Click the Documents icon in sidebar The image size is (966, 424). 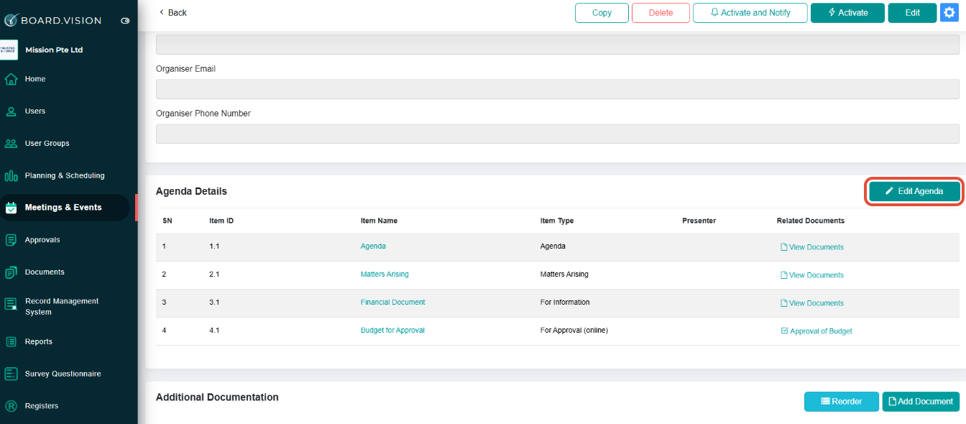tap(11, 272)
